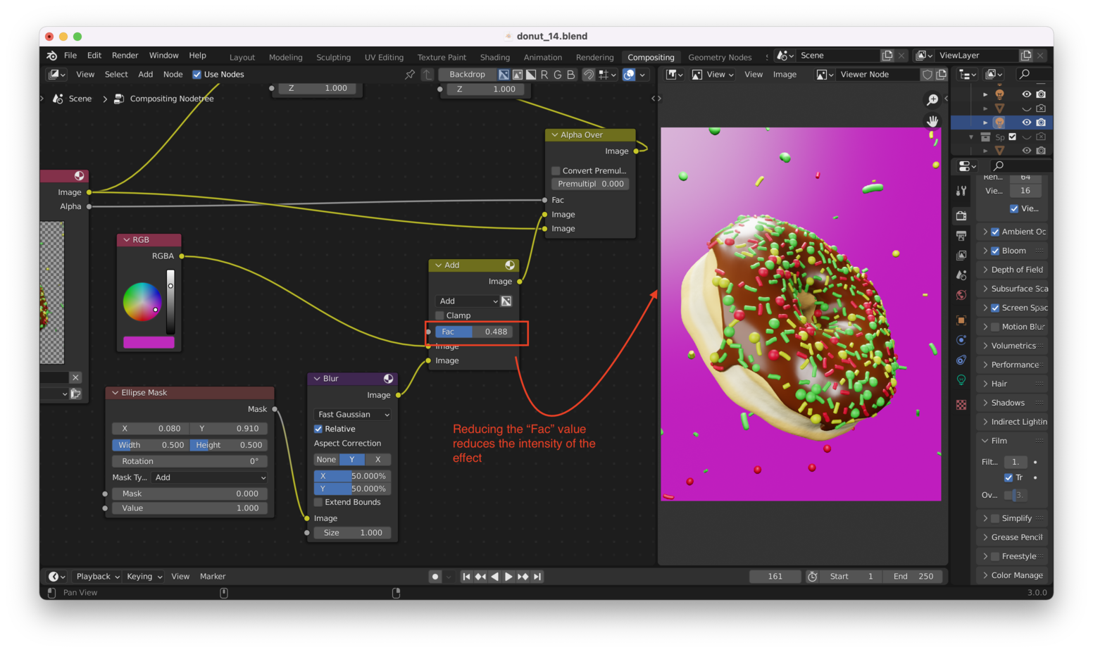Click the current frame field showing 161

tap(775, 577)
